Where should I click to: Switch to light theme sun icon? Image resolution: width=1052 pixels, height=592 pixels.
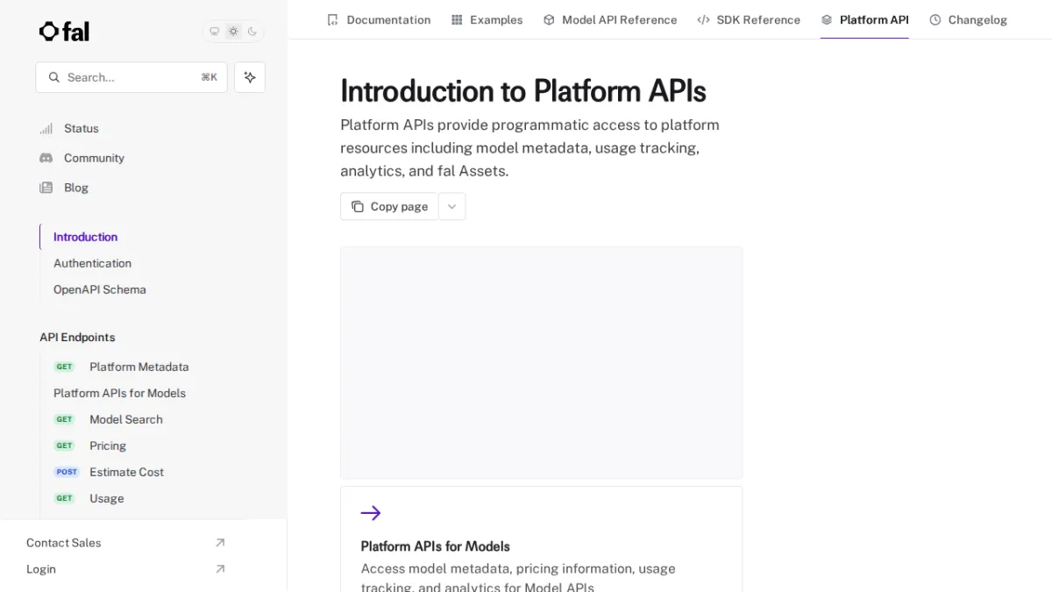tap(233, 32)
